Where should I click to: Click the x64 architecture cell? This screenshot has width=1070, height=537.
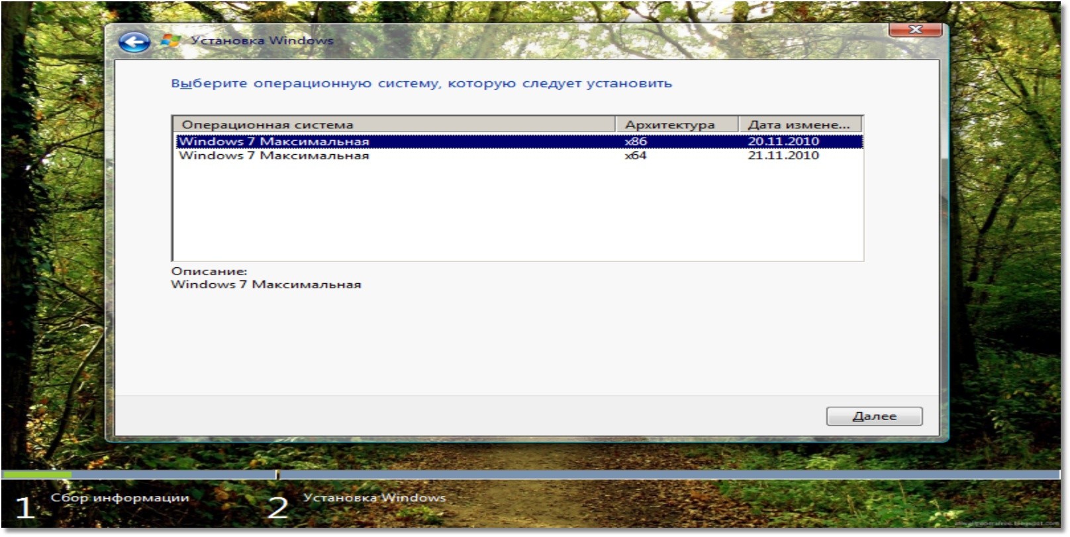[x=636, y=155]
